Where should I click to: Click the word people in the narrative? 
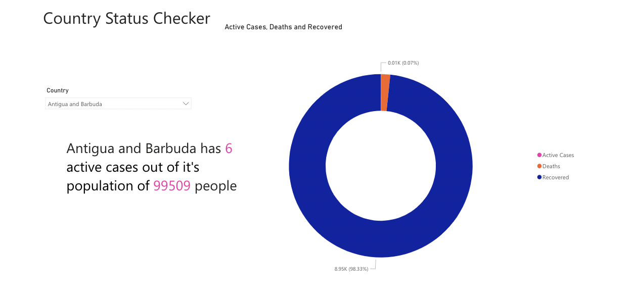pos(216,186)
